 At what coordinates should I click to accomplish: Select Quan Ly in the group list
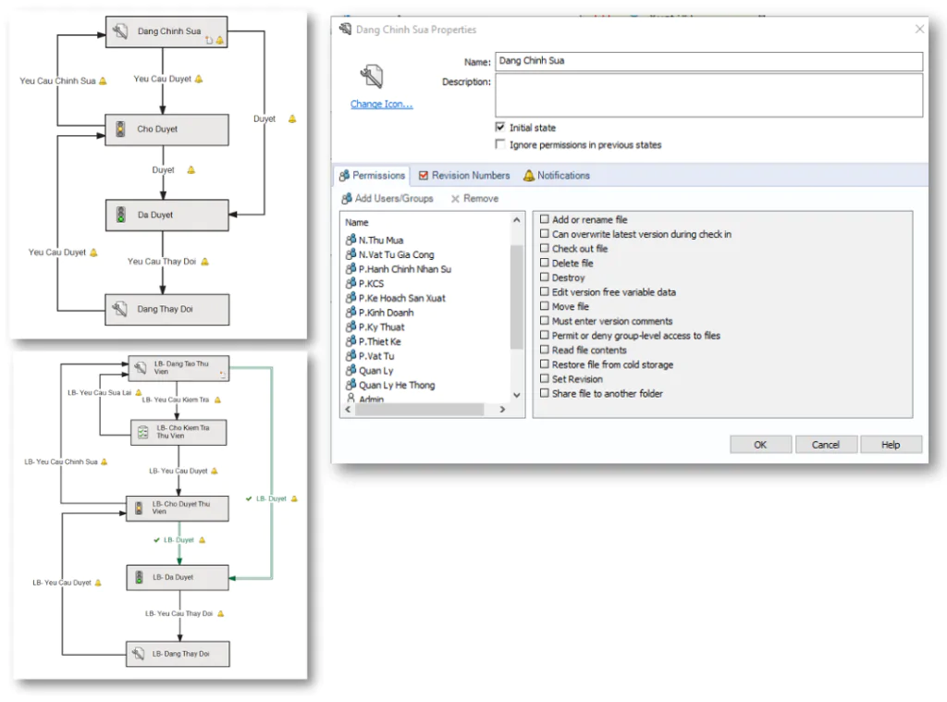point(370,370)
